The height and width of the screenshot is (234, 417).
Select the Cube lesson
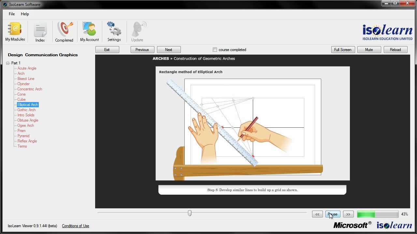coord(22,99)
